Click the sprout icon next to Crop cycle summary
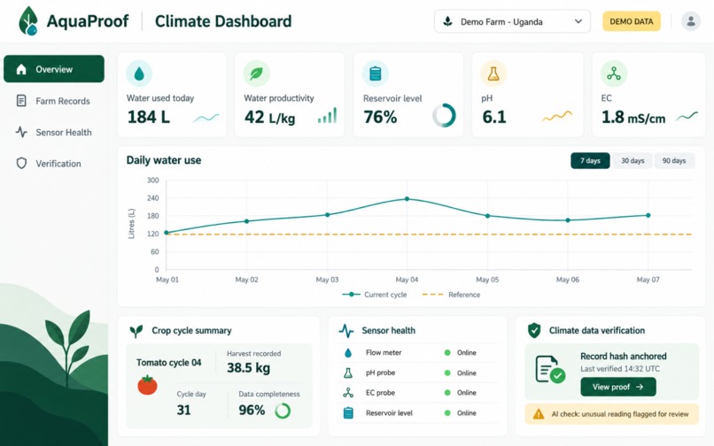Image resolution: width=714 pixels, height=446 pixels. click(136, 331)
